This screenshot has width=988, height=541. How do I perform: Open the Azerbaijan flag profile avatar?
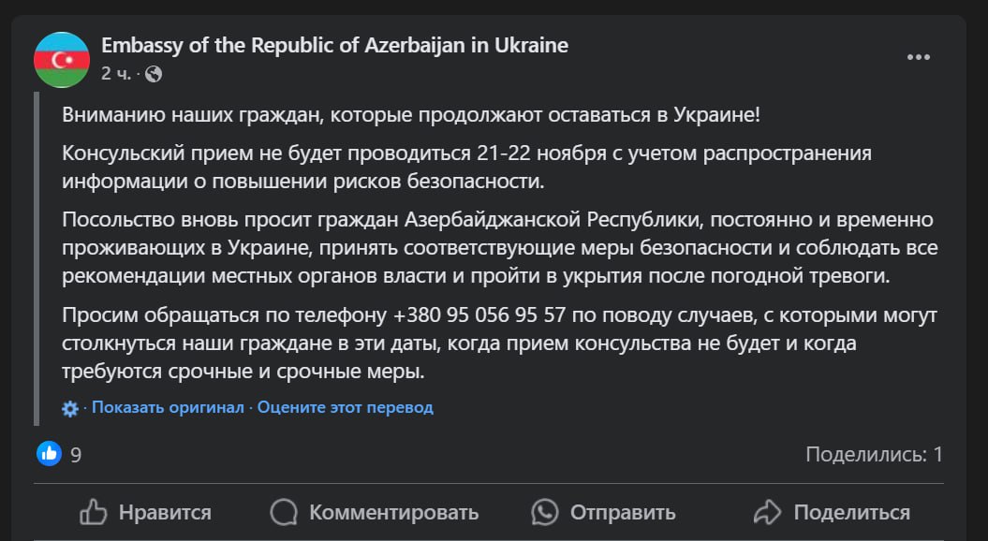click(x=62, y=60)
